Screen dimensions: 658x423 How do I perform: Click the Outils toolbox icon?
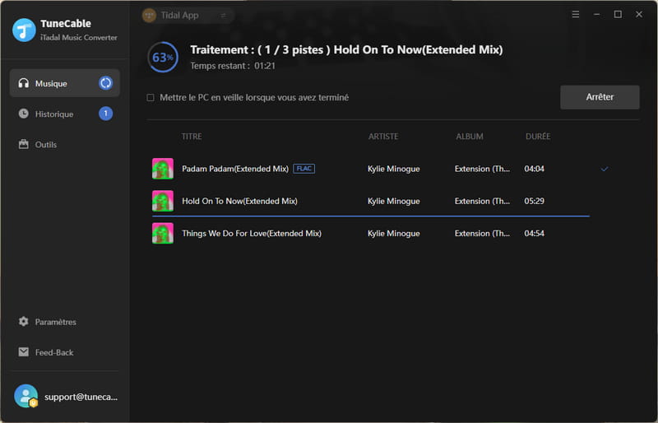pyautogui.click(x=24, y=144)
